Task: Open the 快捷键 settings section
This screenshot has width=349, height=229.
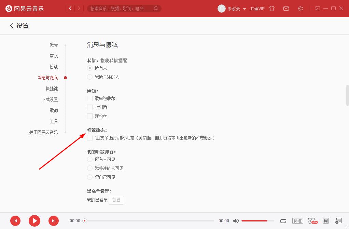Action: coord(52,89)
